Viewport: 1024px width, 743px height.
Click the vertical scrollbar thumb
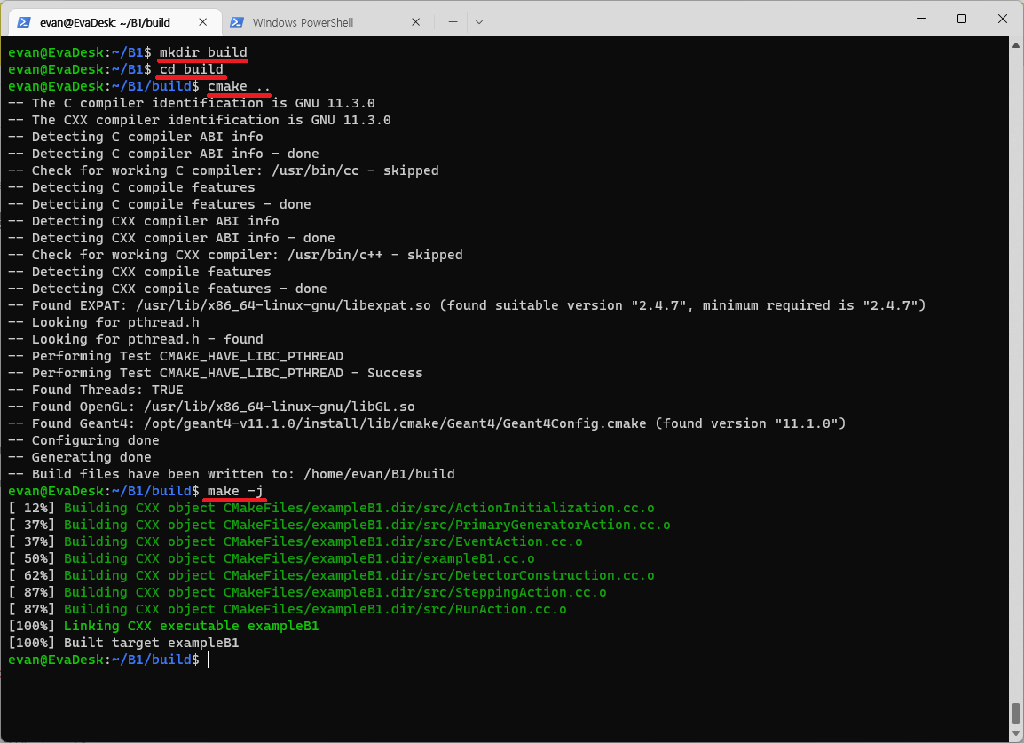pyautogui.click(x=1015, y=714)
